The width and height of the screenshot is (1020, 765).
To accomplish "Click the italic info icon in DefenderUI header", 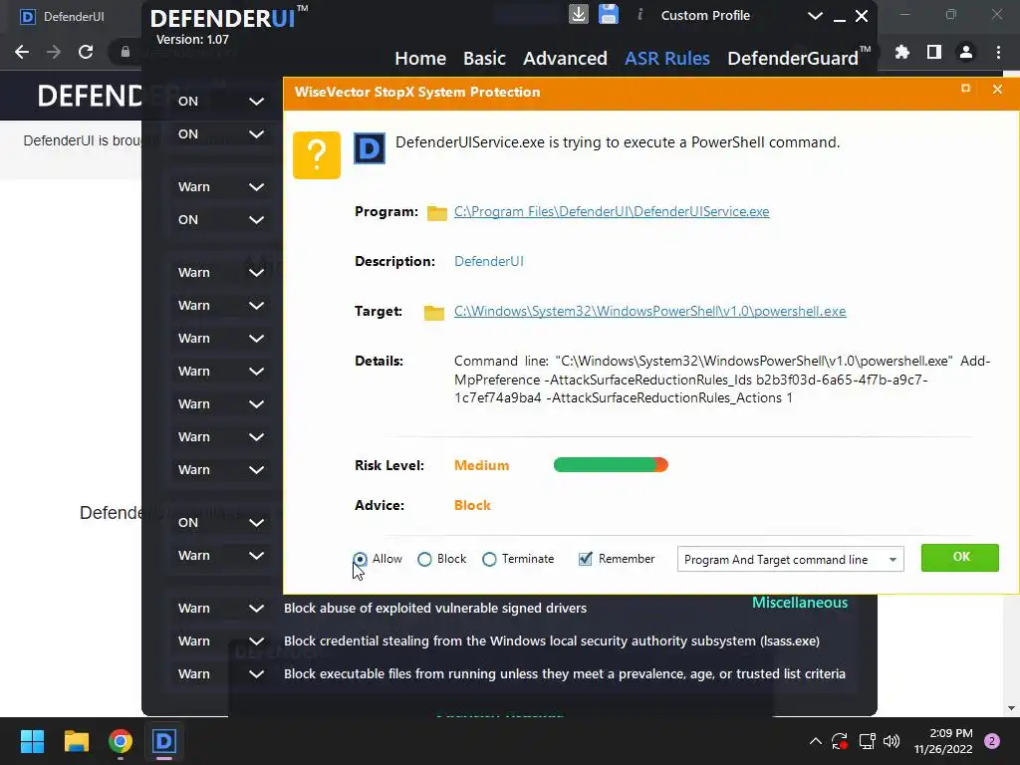I will click(x=639, y=14).
